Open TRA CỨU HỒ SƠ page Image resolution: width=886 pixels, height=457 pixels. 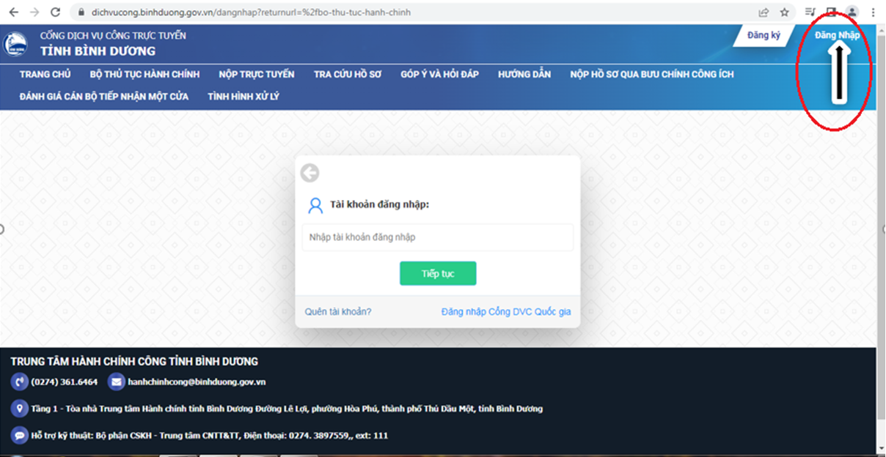[347, 74]
